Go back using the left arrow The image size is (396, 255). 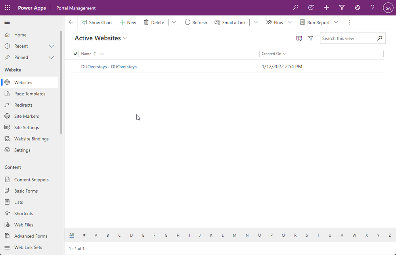71,22
